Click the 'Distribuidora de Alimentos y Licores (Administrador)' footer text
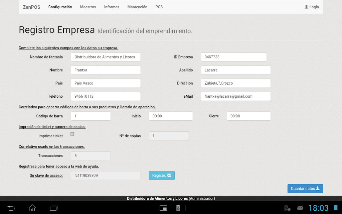 (171, 199)
